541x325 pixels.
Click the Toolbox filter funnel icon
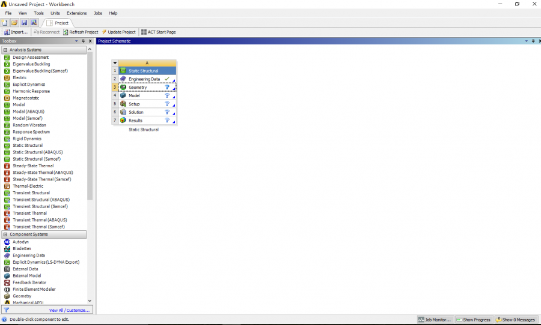(x=6, y=310)
